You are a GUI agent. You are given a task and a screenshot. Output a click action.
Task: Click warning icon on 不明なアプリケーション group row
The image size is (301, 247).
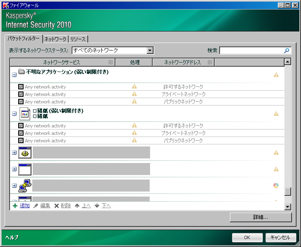tap(276, 75)
